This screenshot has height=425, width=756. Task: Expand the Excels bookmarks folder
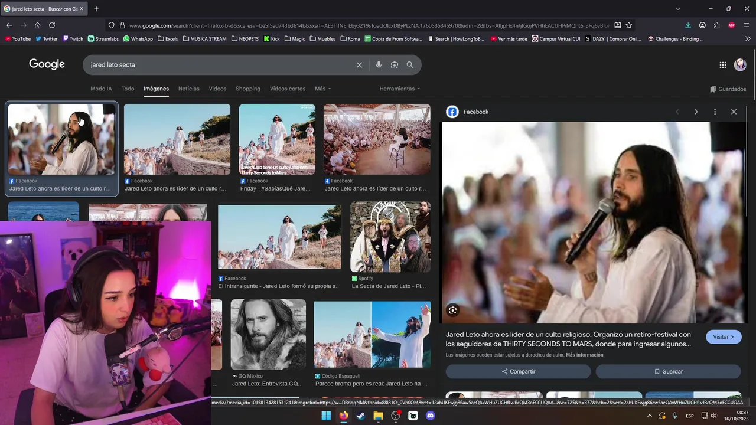(x=167, y=39)
